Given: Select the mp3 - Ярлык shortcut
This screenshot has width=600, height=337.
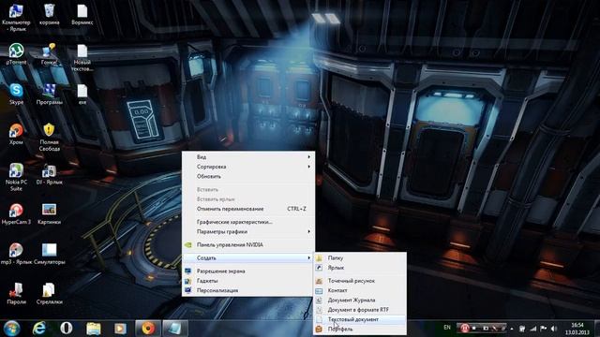Looking at the screenshot, I should [16, 254].
